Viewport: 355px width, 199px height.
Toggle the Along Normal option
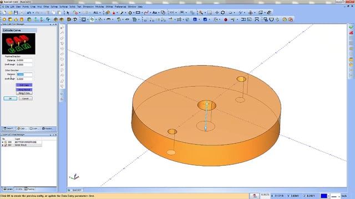pos(24,90)
